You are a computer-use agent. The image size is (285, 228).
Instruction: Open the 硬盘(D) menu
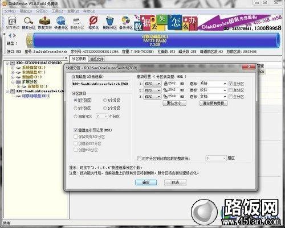pyautogui.click(x=26, y=11)
